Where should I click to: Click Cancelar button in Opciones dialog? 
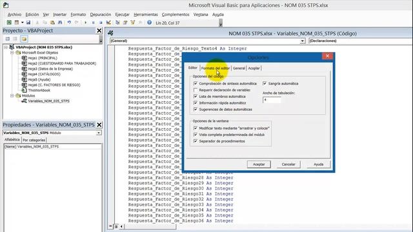(288, 164)
